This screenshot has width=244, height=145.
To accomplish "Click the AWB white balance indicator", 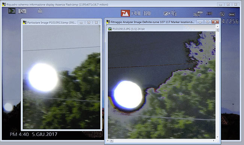I will pyautogui.click(x=209, y=13).
